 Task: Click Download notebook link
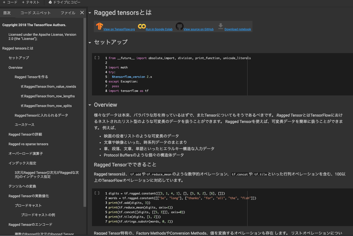point(238,29)
